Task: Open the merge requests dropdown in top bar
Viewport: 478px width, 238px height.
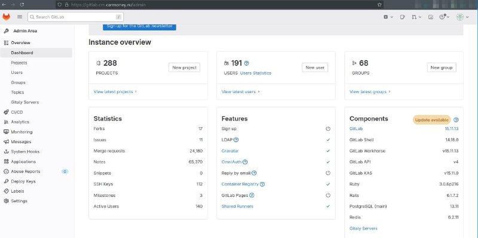Action: coord(416,17)
